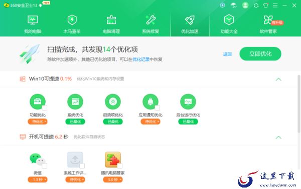The image size is (301, 189).
Task: Click 已最优 badge under 启动项优化
Action: coord(113,121)
